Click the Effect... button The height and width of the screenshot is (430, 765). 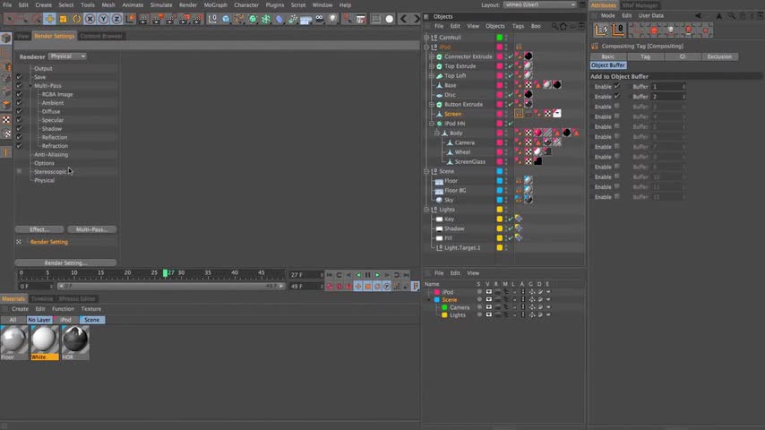point(39,229)
